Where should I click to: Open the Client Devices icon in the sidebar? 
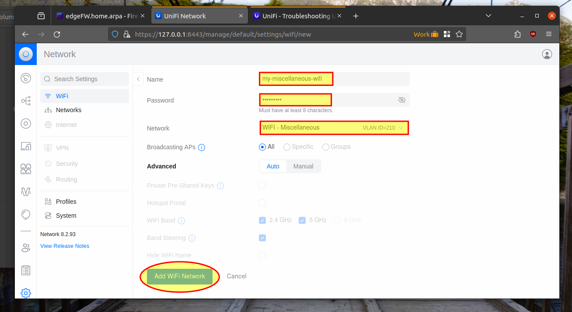coord(26,146)
